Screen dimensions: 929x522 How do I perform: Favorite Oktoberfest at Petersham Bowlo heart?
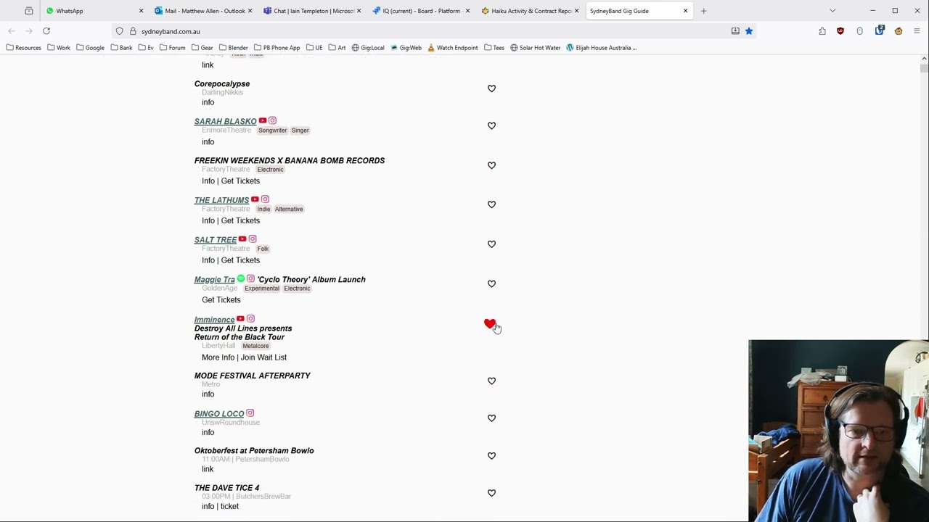pos(491,456)
